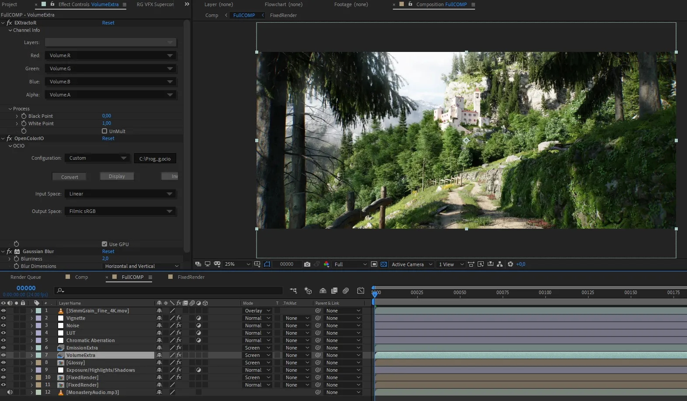This screenshot has width=687, height=401.
Task: Click the pick whip for Vignette layer
Action: pos(318,318)
